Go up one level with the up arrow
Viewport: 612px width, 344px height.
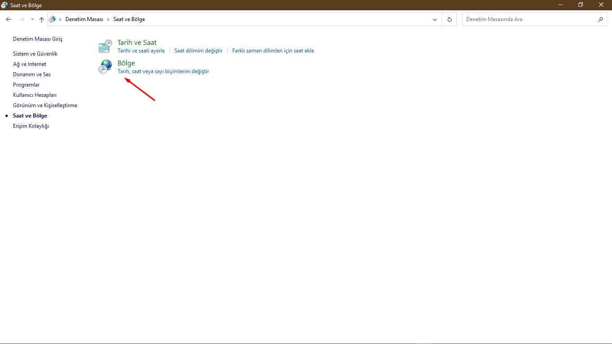(x=42, y=19)
